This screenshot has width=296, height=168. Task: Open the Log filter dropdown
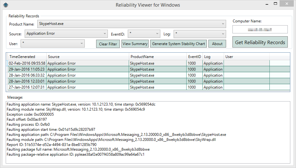tap(200, 34)
